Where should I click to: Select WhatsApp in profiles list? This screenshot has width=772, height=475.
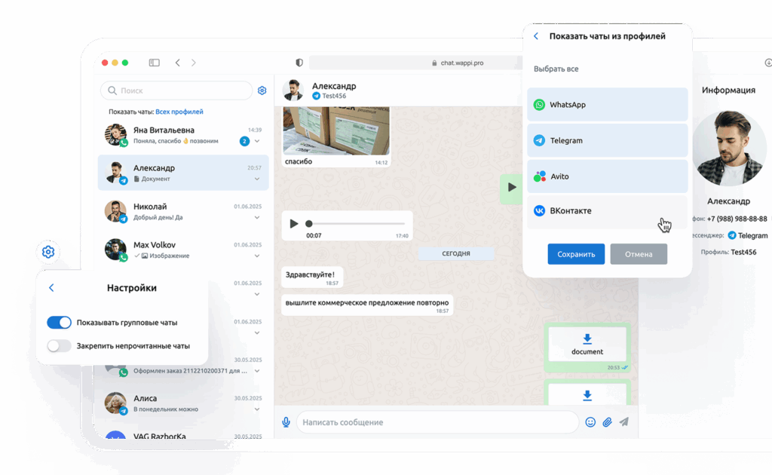tap(607, 104)
